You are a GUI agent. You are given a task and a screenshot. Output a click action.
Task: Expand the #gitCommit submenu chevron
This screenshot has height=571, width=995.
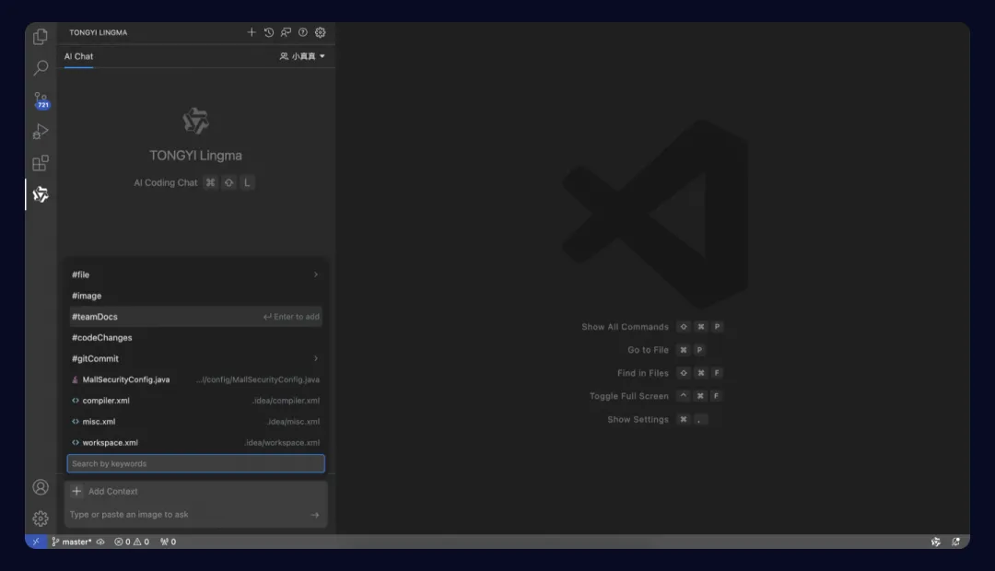(315, 358)
